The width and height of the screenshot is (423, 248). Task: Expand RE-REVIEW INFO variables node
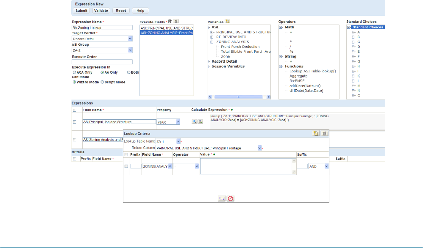pyautogui.click(x=212, y=37)
